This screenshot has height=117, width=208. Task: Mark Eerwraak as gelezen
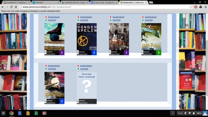(x=78, y=100)
